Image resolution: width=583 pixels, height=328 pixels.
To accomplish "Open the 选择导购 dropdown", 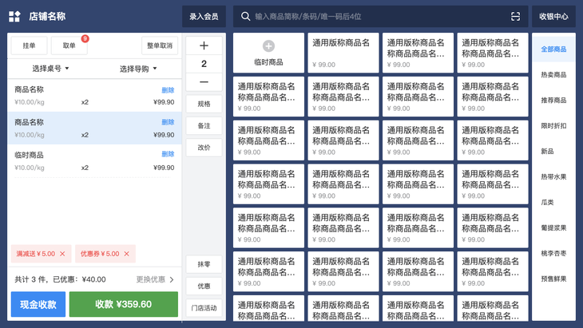I will coord(138,69).
